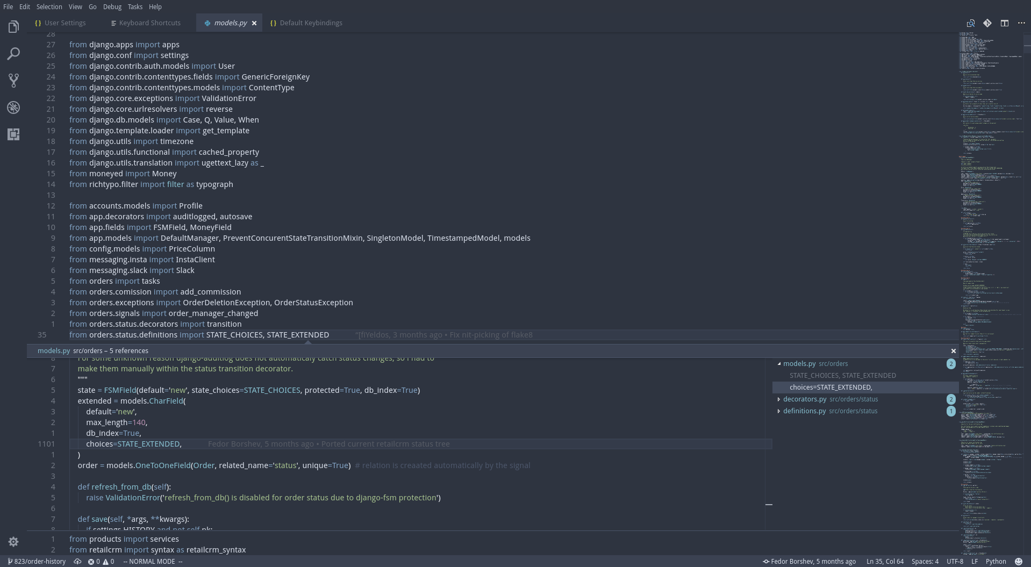Select the Debug icon in the activity bar
Image resolution: width=1031 pixels, height=567 pixels.
pyautogui.click(x=13, y=107)
